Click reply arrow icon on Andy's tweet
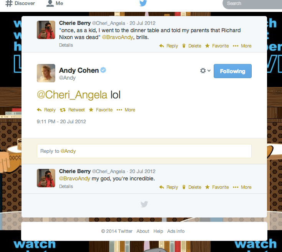The width and height of the screenshot is (282, 252). [x=39, y=110]
